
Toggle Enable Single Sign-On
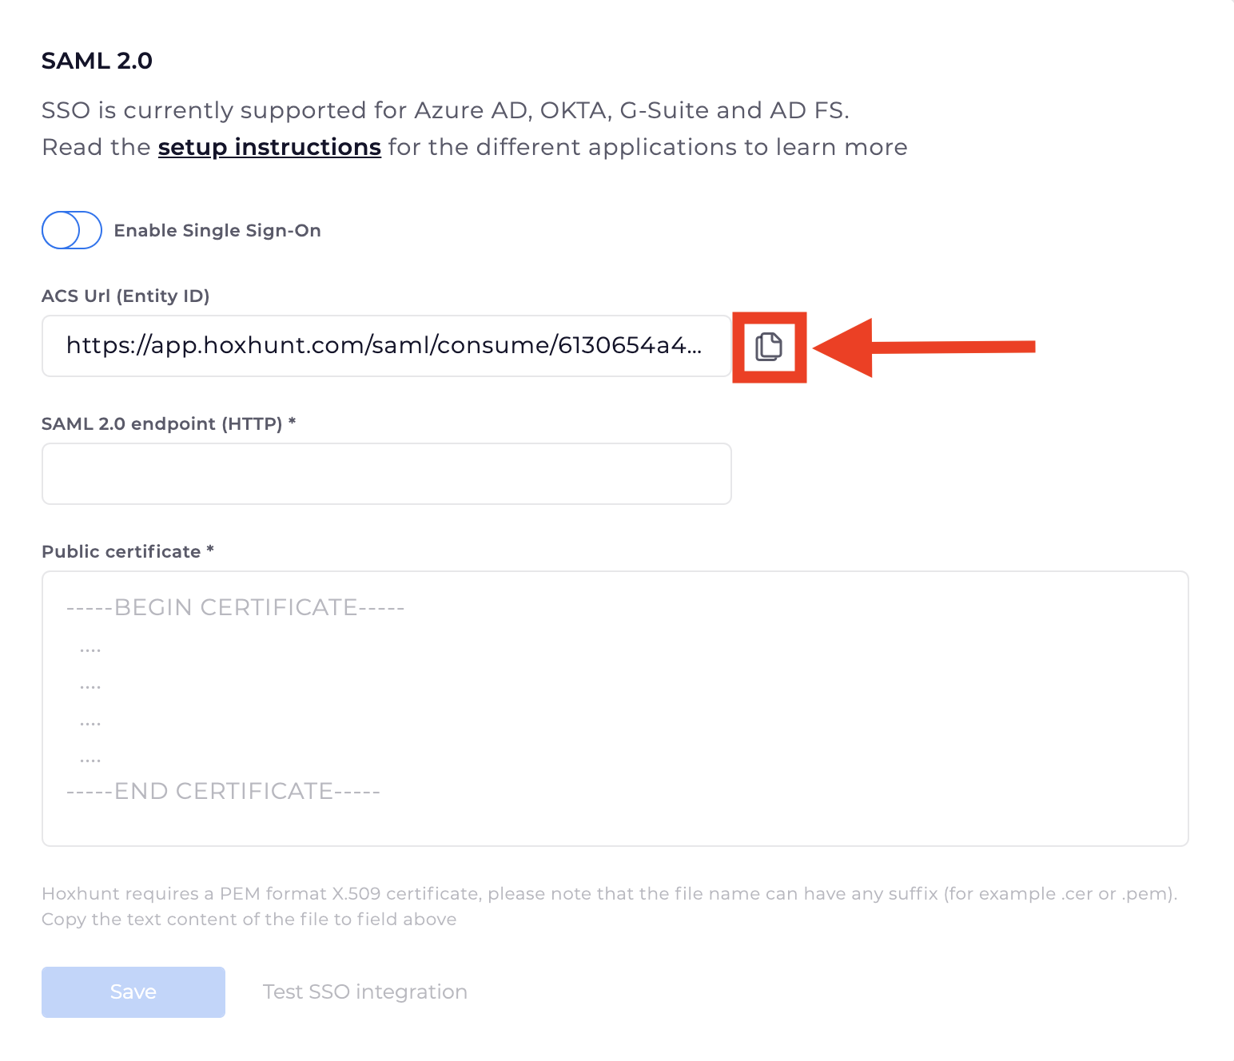coord(71,230)
